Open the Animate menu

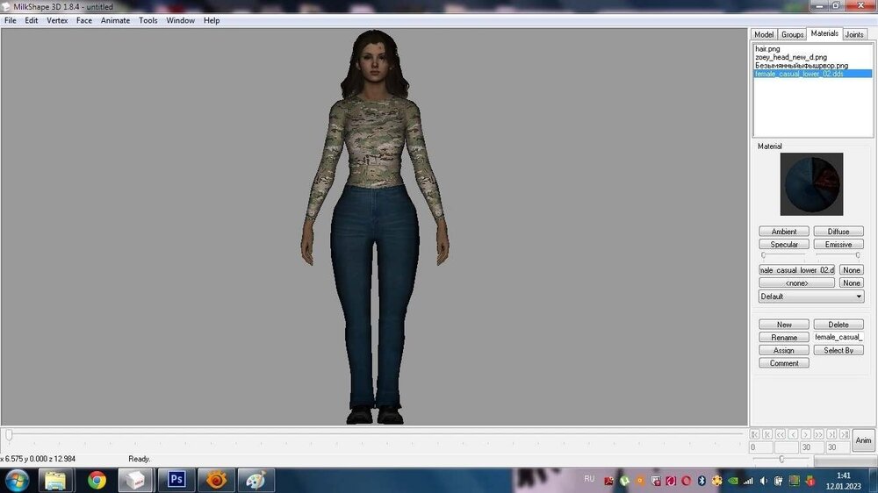[115, 20]
